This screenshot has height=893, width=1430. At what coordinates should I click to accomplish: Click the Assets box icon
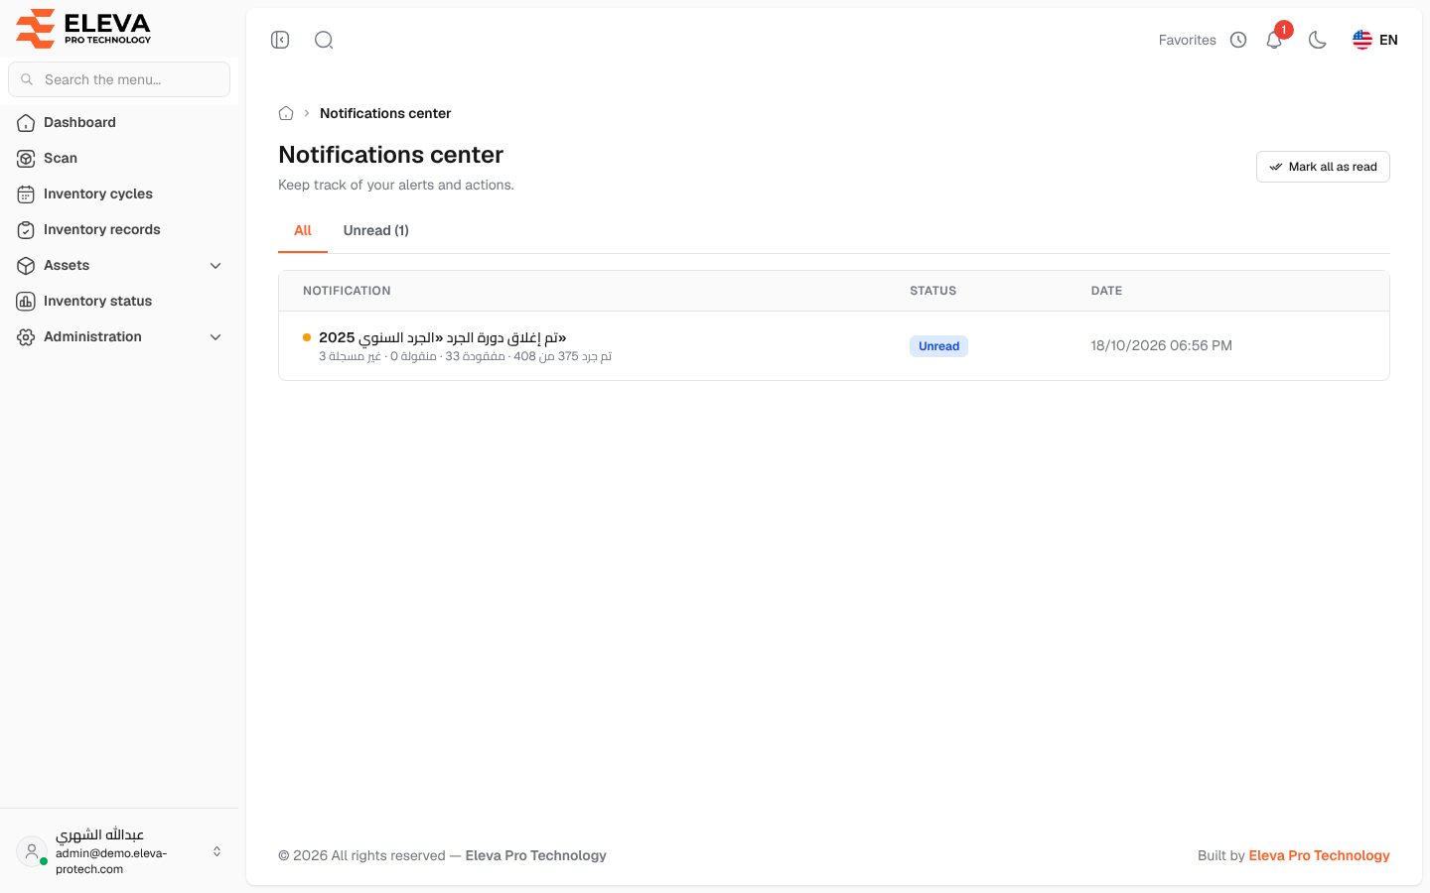coord(26,265)
